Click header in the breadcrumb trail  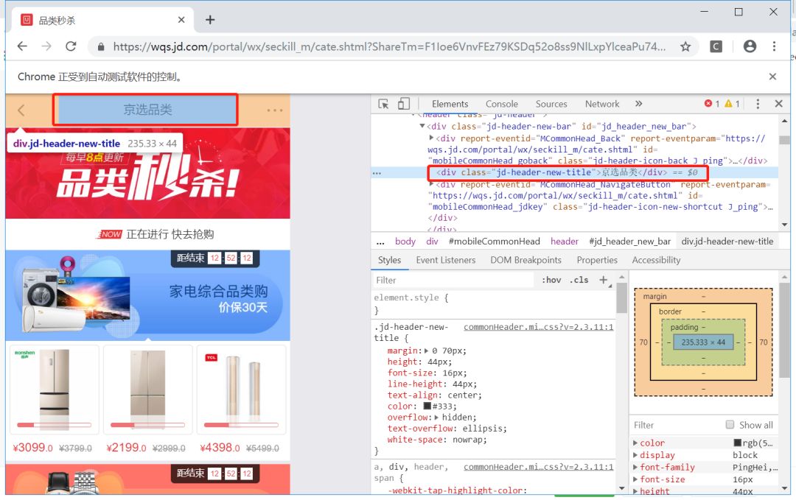coord(564,242)
